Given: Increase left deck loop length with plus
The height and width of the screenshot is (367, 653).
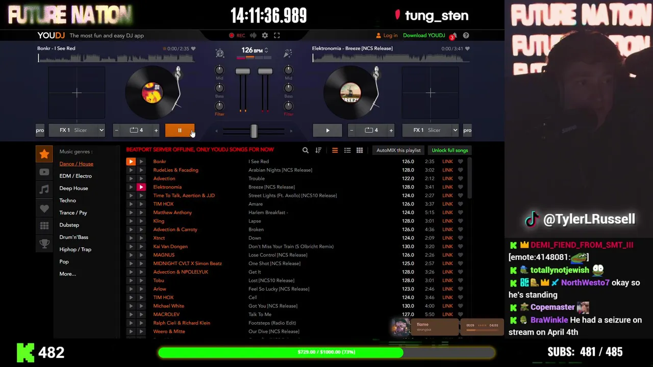Looking at the screenshot, I should 156,130.
